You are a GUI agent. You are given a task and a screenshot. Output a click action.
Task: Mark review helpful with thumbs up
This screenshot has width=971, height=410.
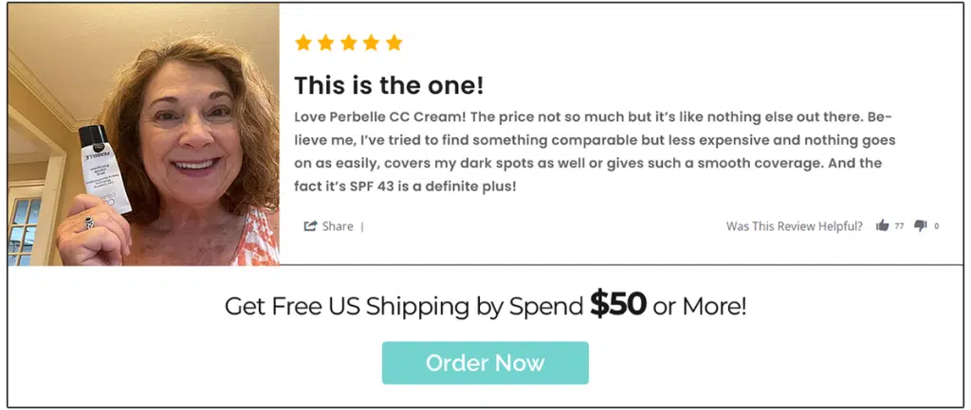[x=883, y=226]
